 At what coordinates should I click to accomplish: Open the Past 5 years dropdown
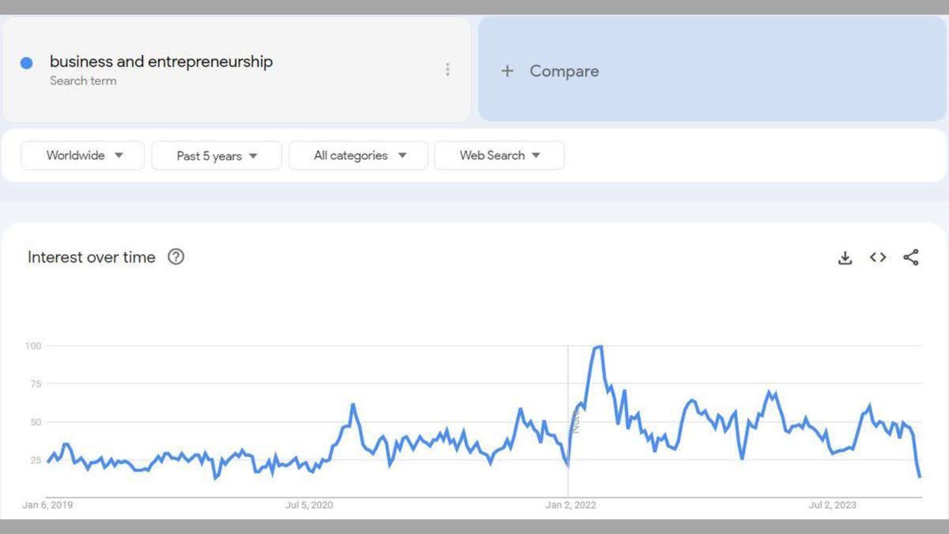click(x=216, y=156)
